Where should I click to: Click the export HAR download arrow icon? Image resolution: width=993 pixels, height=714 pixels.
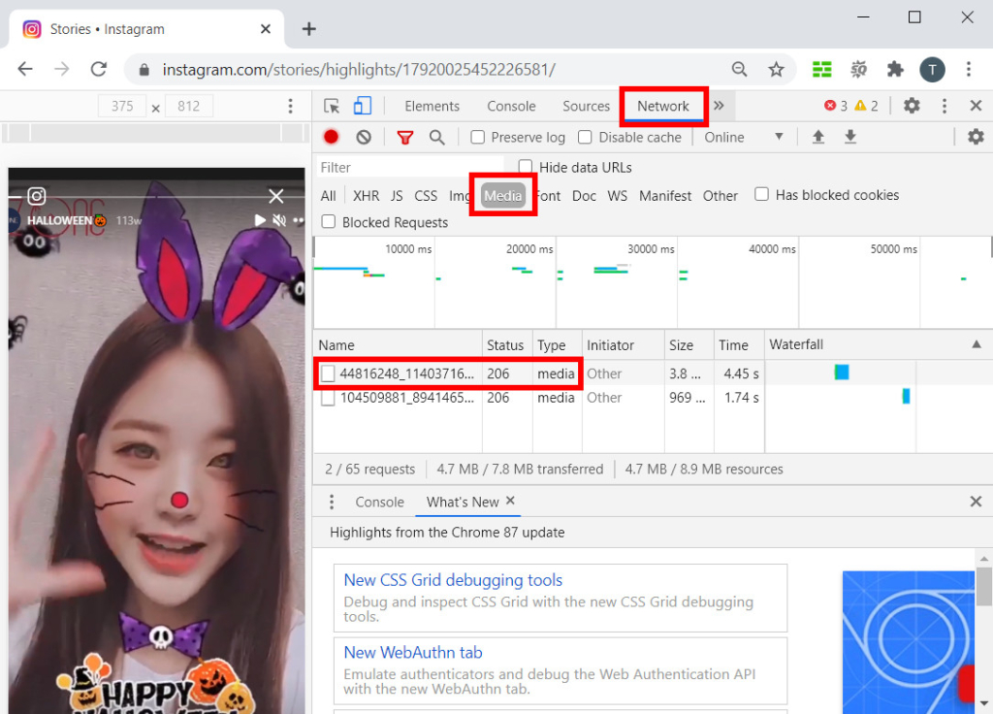point(850,137)
